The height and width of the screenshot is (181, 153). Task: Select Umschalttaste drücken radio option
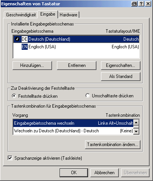pos(88,95)
